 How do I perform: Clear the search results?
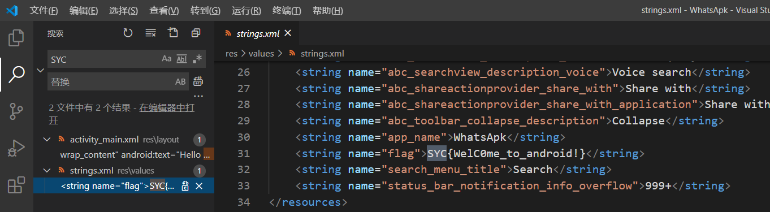pos(150,33)
